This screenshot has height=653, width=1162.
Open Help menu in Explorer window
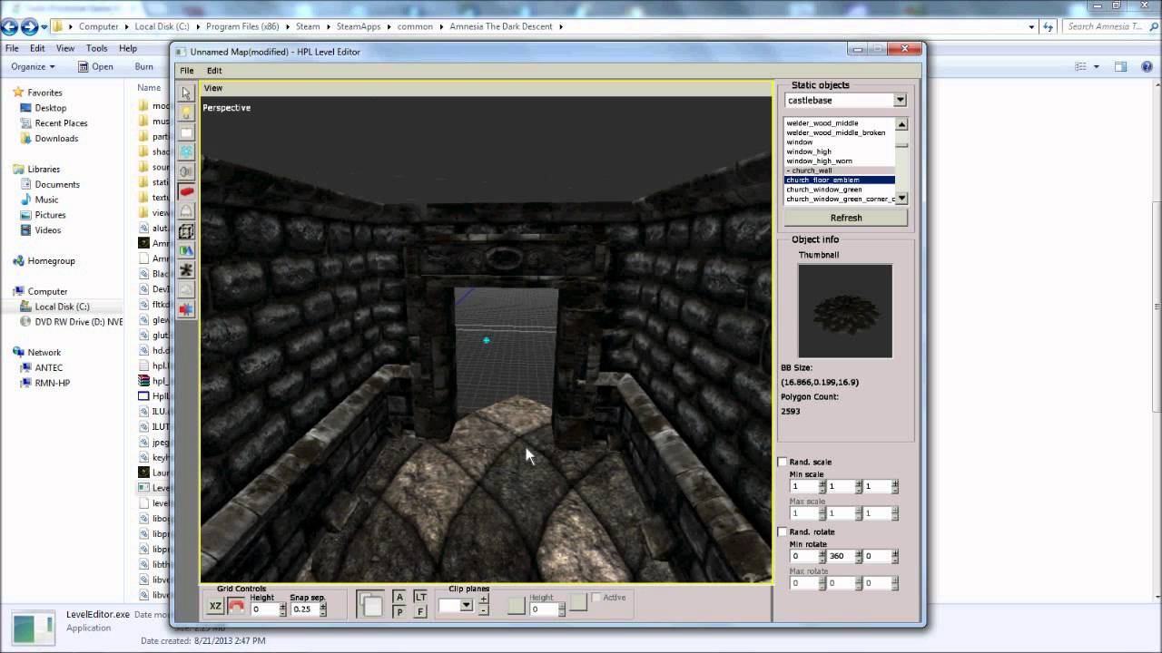[128, 48]
